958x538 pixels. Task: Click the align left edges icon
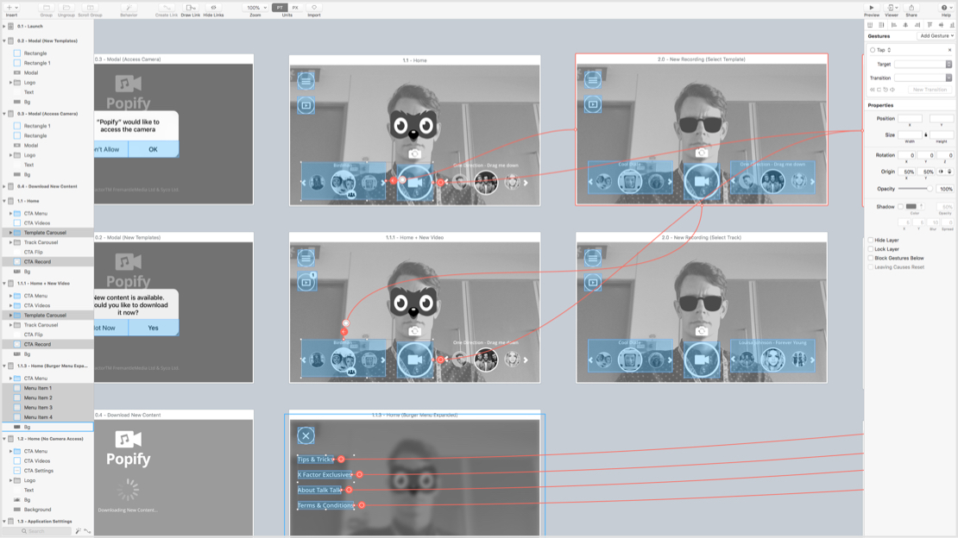click(x=894, y=25)
